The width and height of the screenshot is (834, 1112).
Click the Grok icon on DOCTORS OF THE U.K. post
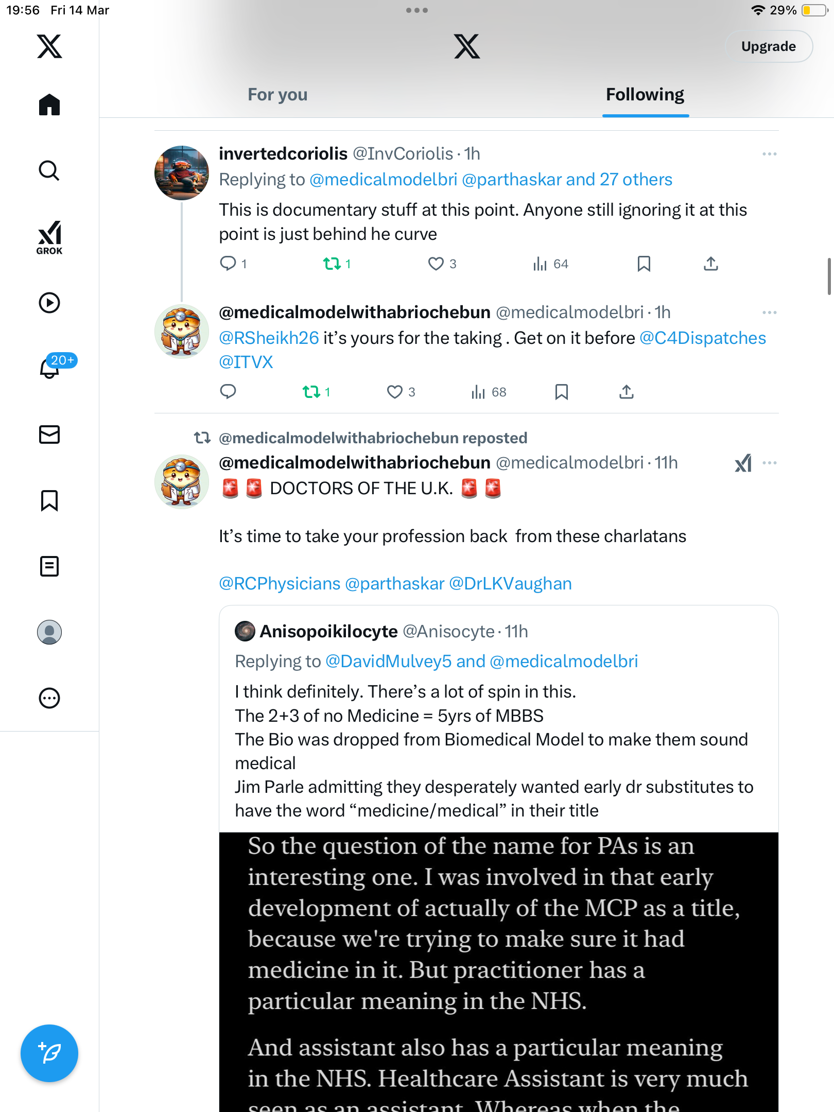(x=743, y=463)
